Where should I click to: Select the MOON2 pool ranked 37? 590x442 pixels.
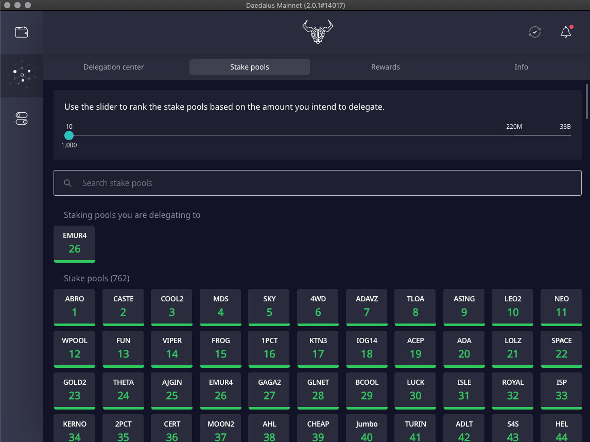coord(220,429)
